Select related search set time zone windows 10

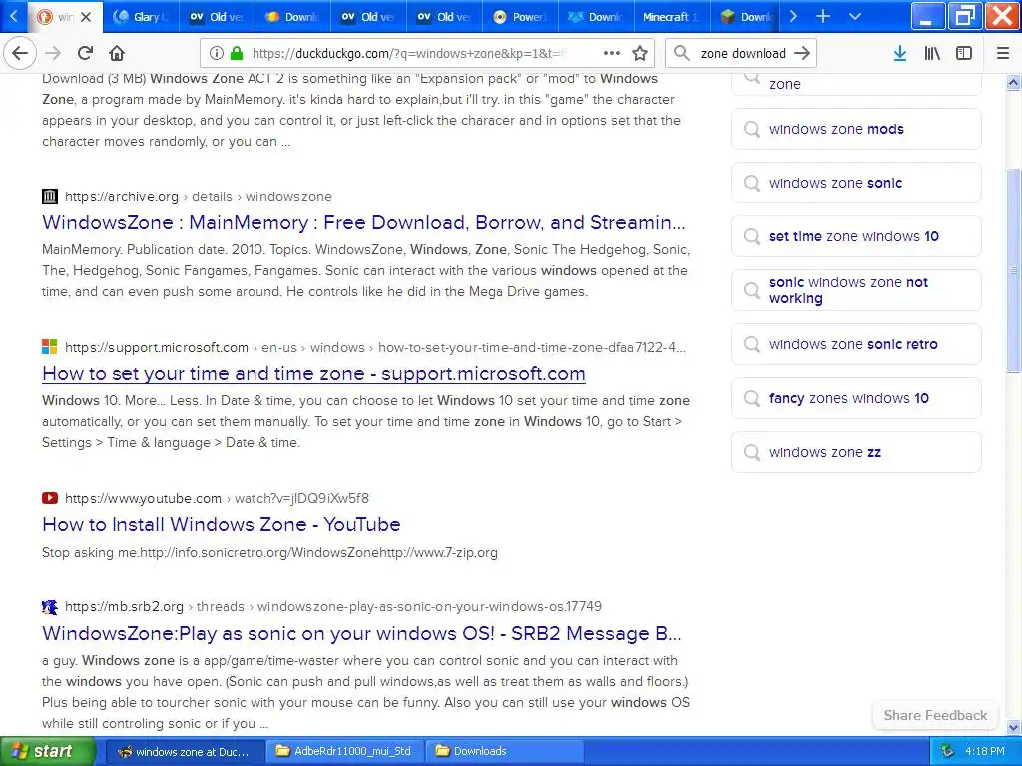(x=855, y=236)
